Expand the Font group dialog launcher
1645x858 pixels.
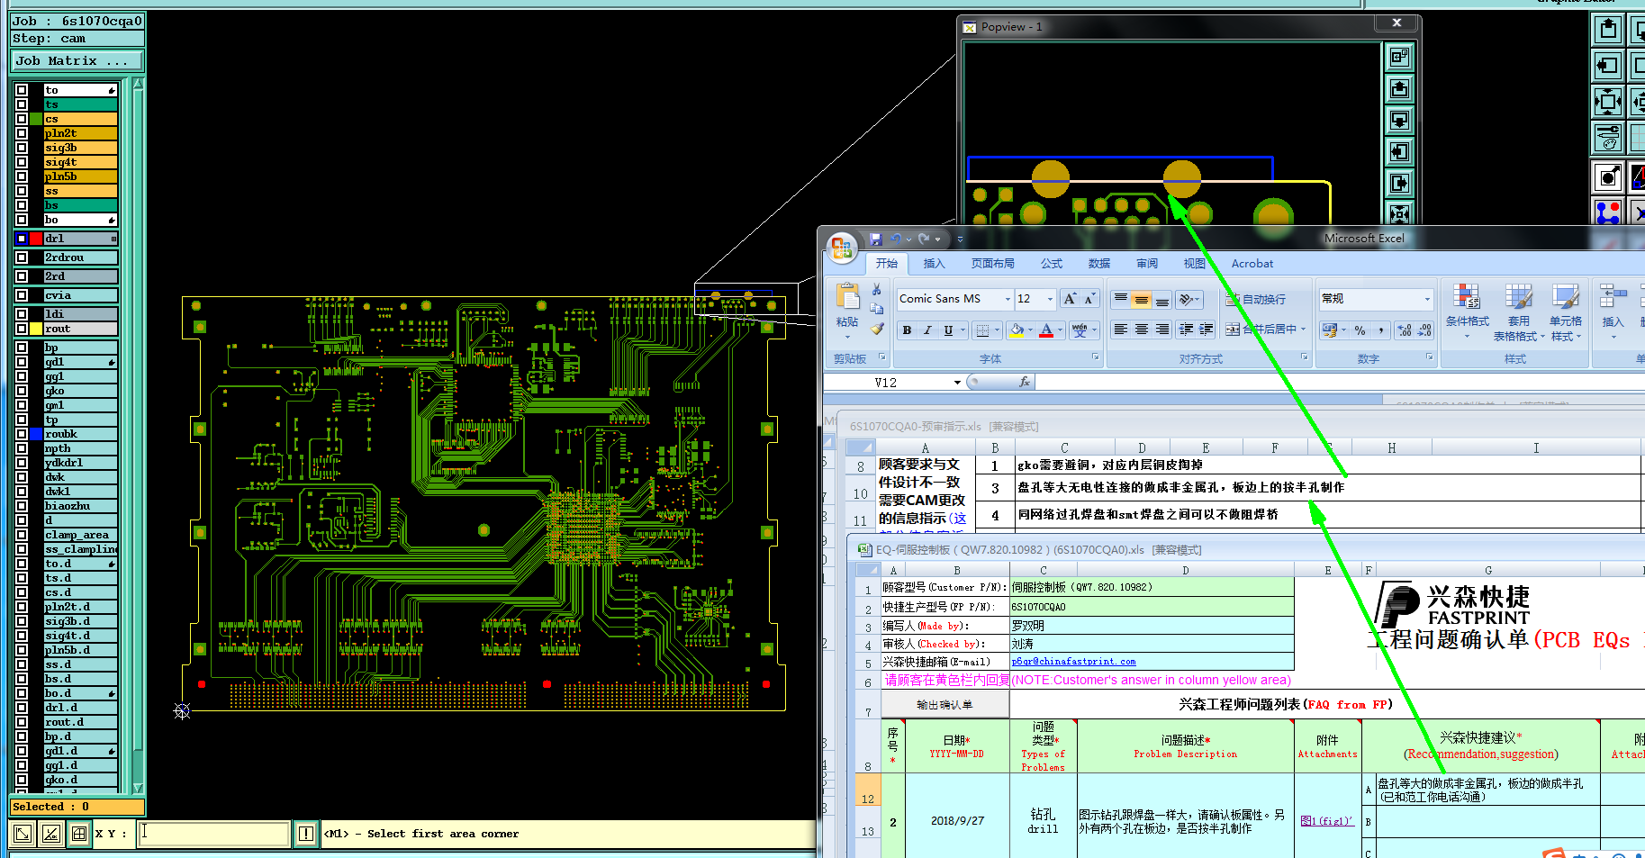(x=1096, y=357)
